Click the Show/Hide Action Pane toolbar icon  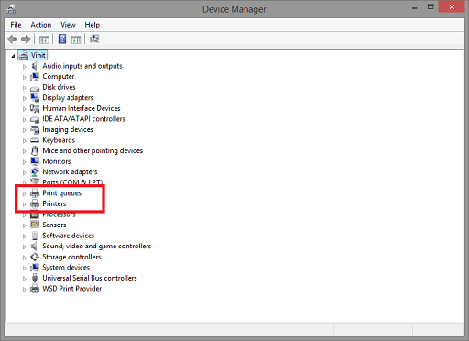point(76,39)
